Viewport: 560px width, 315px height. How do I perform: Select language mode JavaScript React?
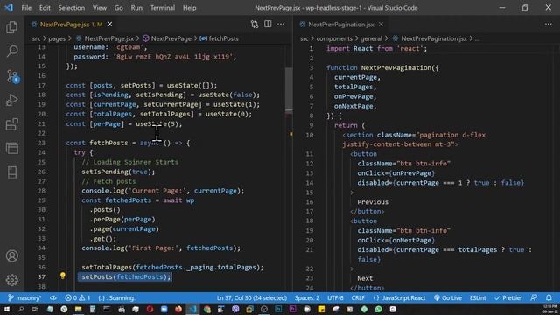click(x=399, y=297)
